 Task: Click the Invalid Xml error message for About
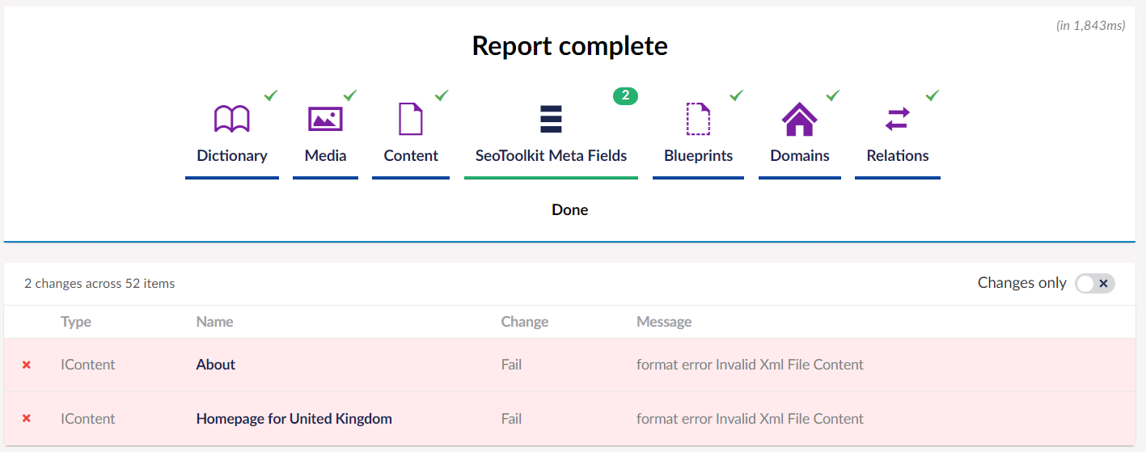pyautogui.click(x=750, y=365)
